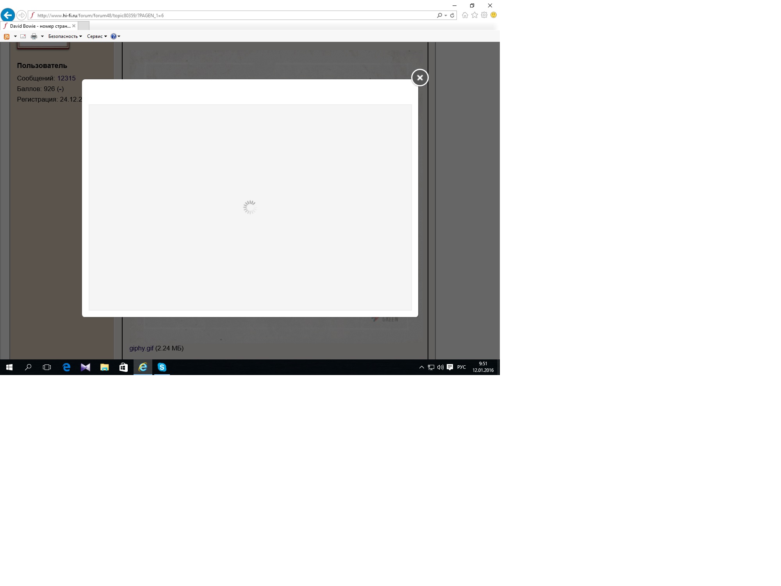Image resolution: width=781 pixels, height=586 pixels.
Task: Click the Read mail envelope icon
Action: pos(23,36)
